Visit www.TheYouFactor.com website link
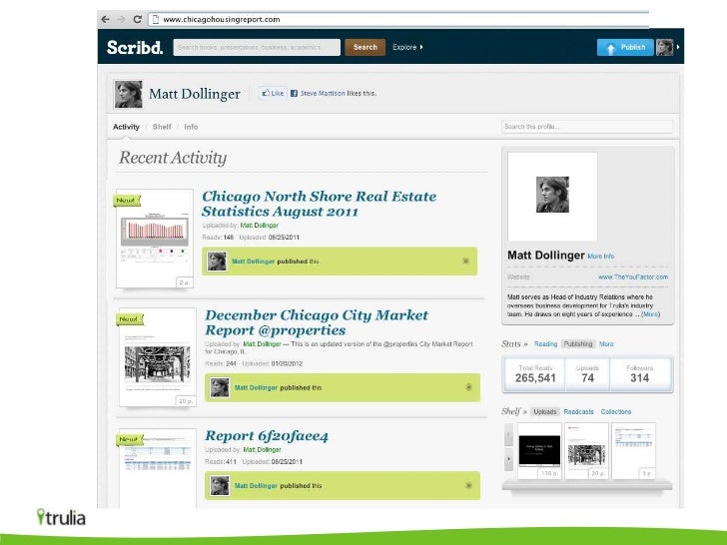This screenshot has width=727, height=545. tap(633, 276)
